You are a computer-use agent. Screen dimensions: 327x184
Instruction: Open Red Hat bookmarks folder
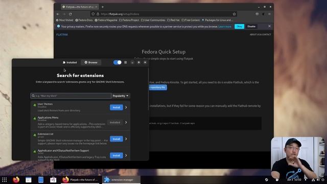tap(173, 20)
